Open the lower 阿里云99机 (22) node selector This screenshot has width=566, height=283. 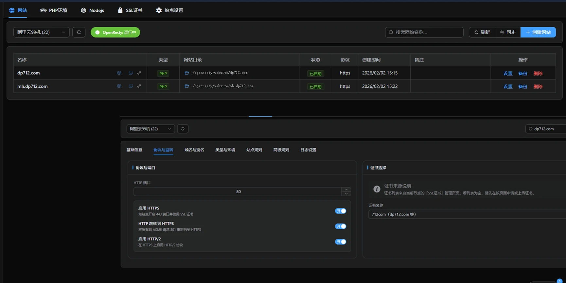coord(150,129)
